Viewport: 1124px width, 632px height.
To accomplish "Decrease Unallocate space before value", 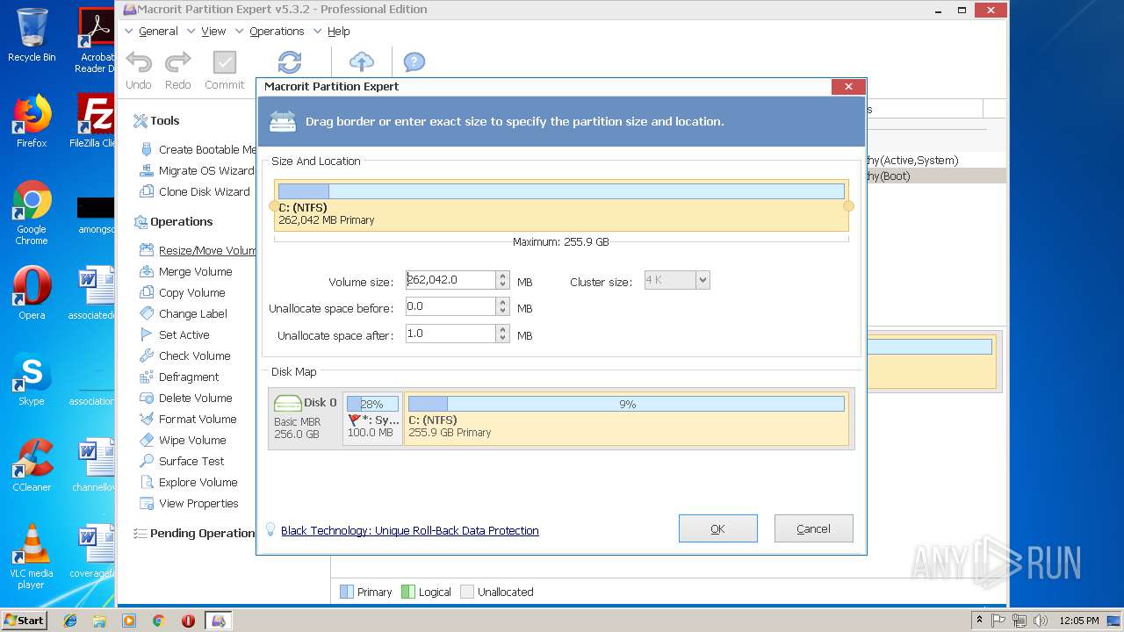I will (502, 311).
